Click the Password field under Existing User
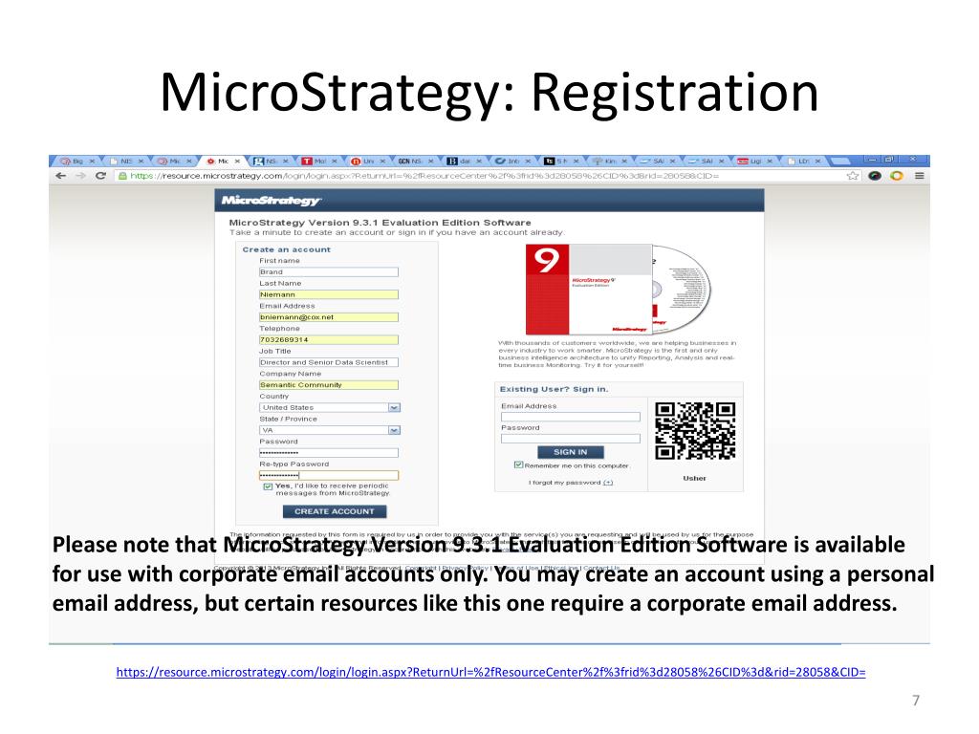 tap(571, 438)
